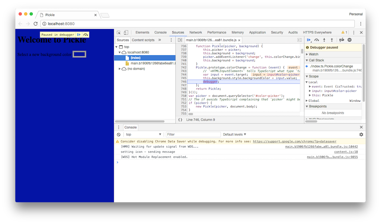Viewport: 381px width, 224px height.
Task: Toggle deactivate breakpoints
Action: point(342,40)
